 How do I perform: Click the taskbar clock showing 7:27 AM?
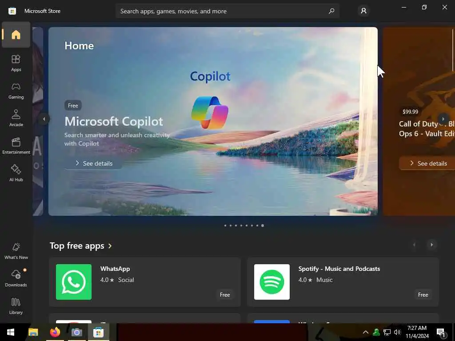(417, 332)
